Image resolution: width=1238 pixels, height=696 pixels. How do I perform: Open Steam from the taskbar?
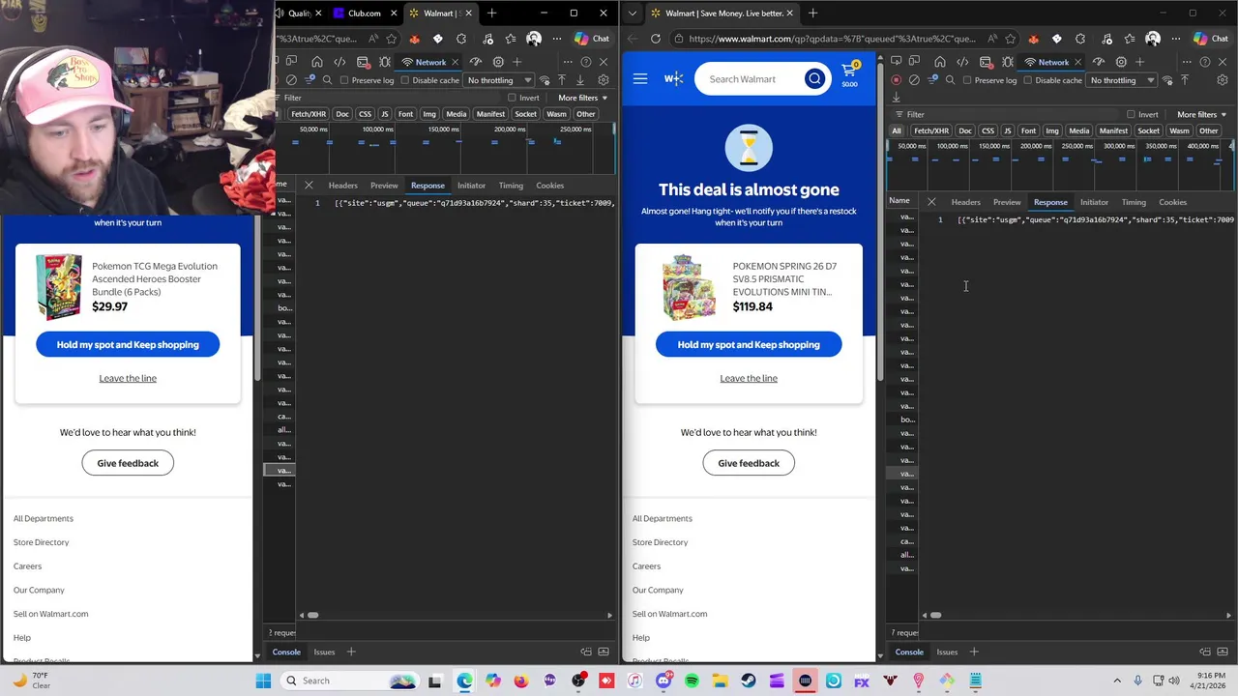coord(749,681)
